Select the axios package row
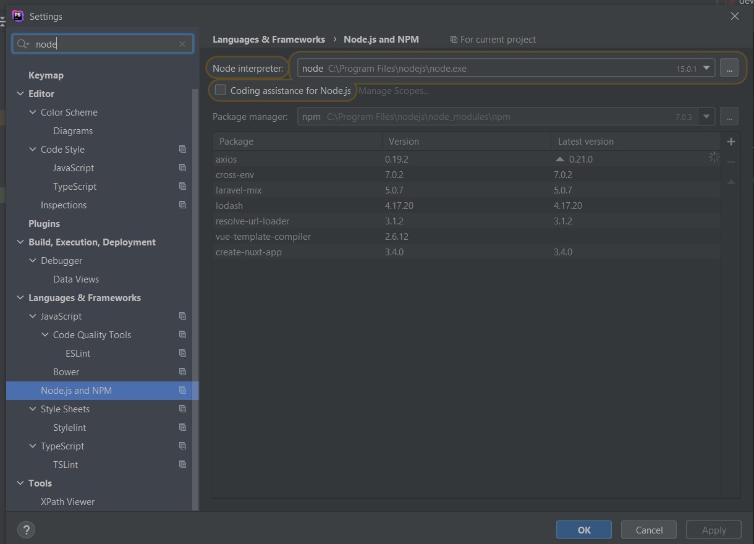Screen dimensions: 754x544 (467, 159)
